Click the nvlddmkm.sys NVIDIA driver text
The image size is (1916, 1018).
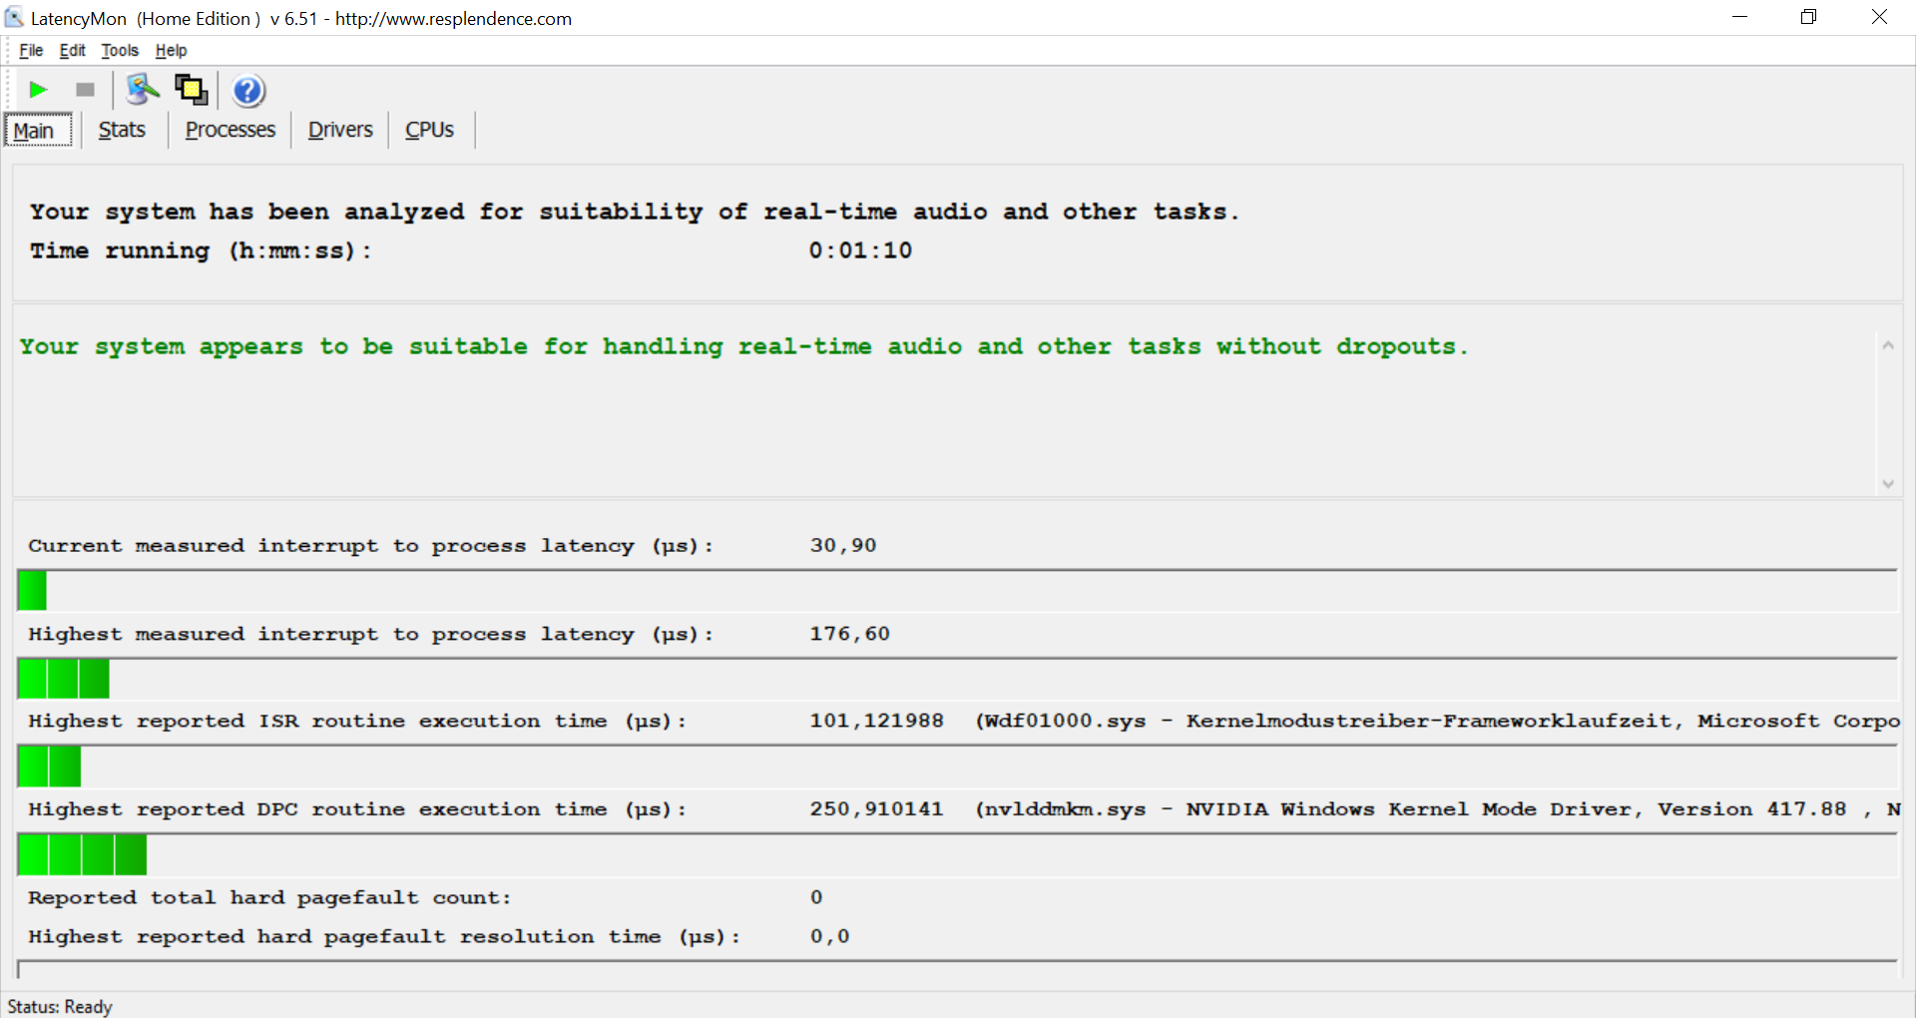pyautogui.click(x=1437, y=809)
